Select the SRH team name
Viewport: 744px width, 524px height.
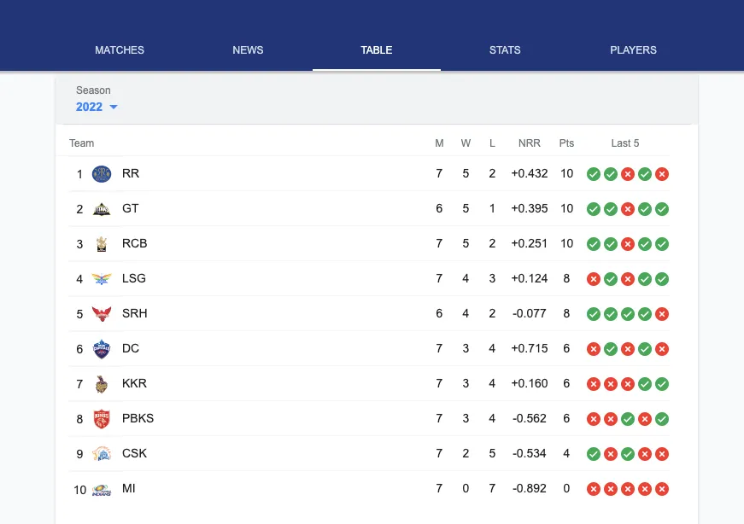point(135,313)
